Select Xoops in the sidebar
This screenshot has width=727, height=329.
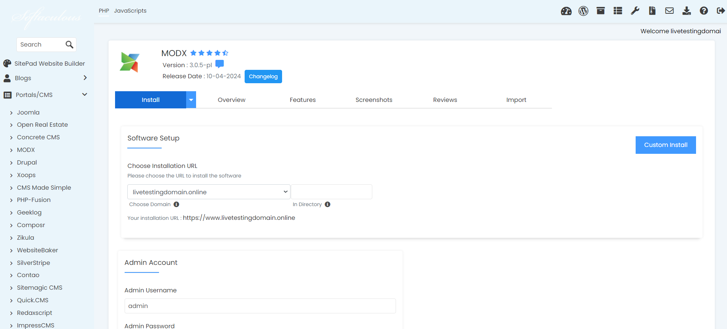26,175
